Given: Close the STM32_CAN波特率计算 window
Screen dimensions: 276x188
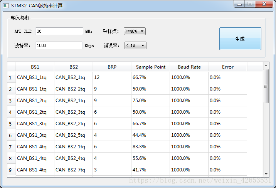Looking at the screenshot, I should (x=264, y=4).
